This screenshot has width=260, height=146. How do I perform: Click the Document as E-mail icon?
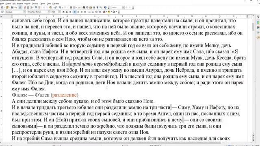[15, 7]
